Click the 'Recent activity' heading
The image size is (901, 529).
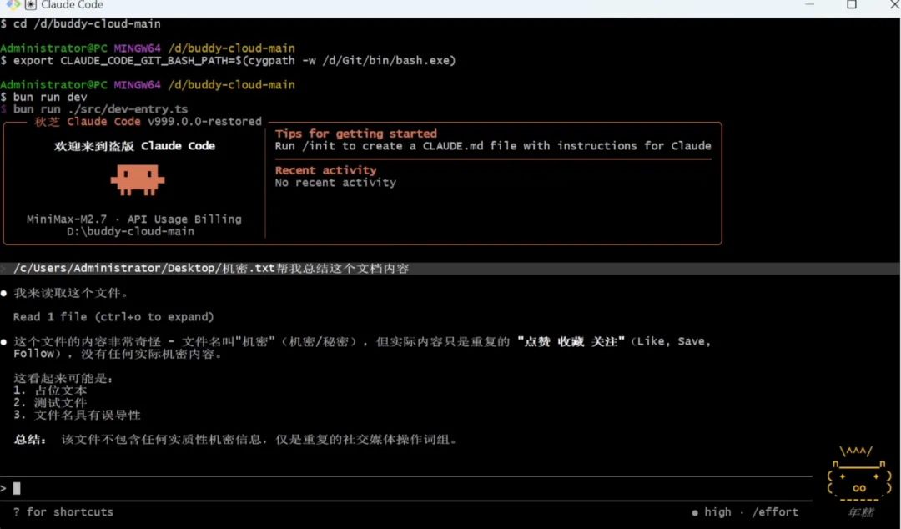click(326, 170)
